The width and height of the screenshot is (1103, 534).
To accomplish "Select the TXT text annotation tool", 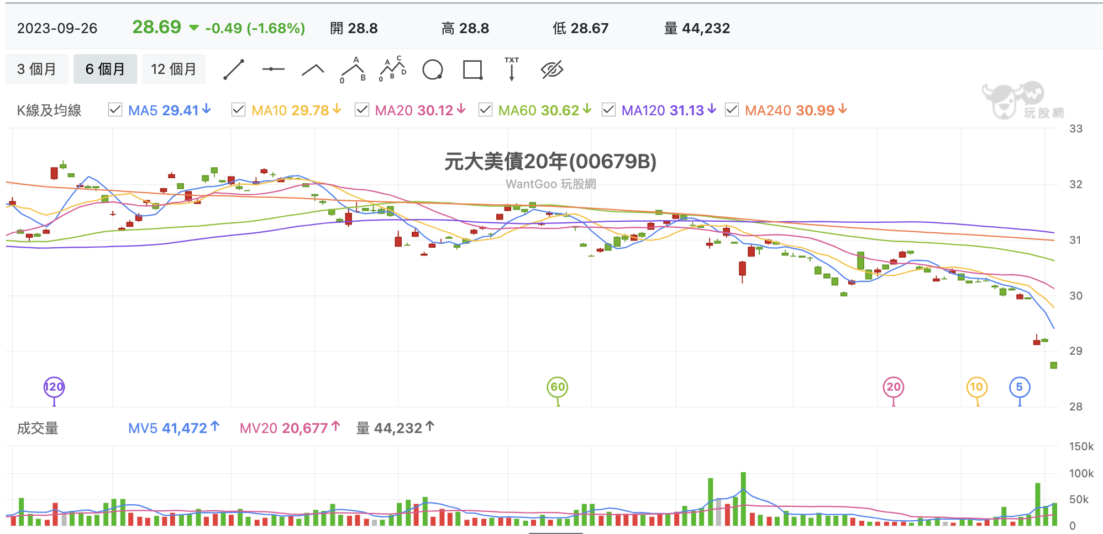I will coord(512,69).
